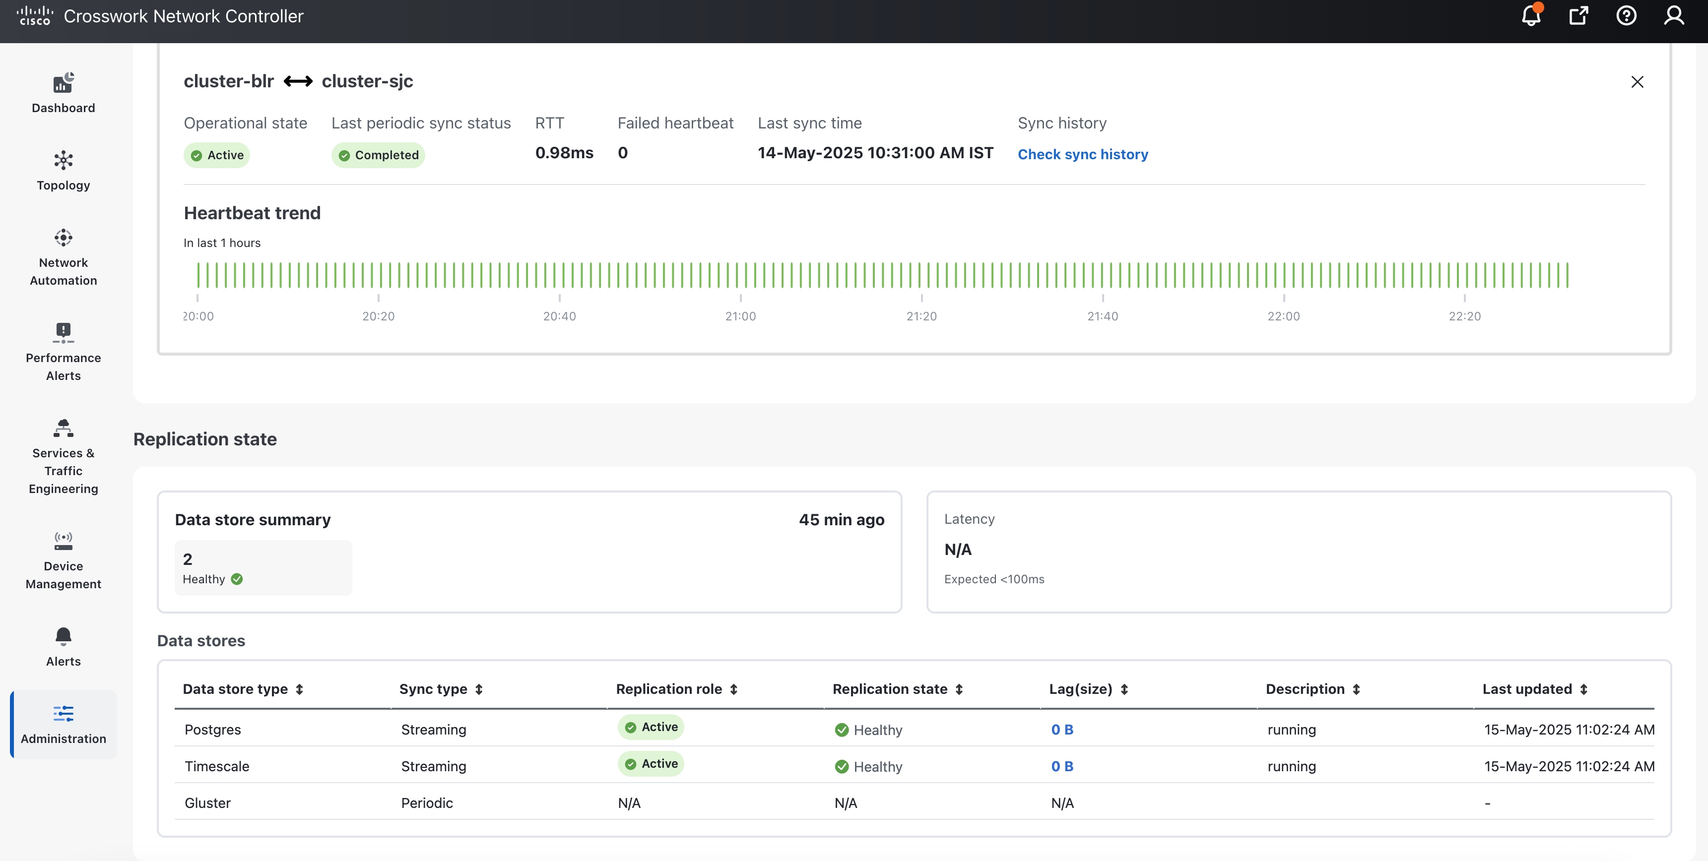This screenshot has height=861, width=1708.
Task: Open the help question mark icon
Action: click(x=1627, y=15)
